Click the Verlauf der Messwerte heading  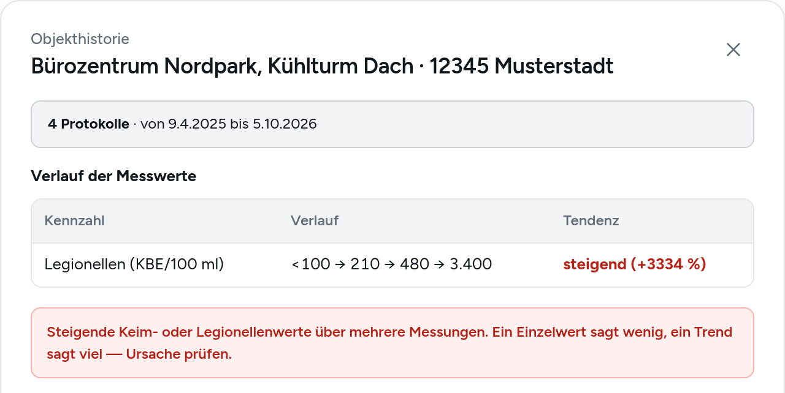click(x=113, y=176)
